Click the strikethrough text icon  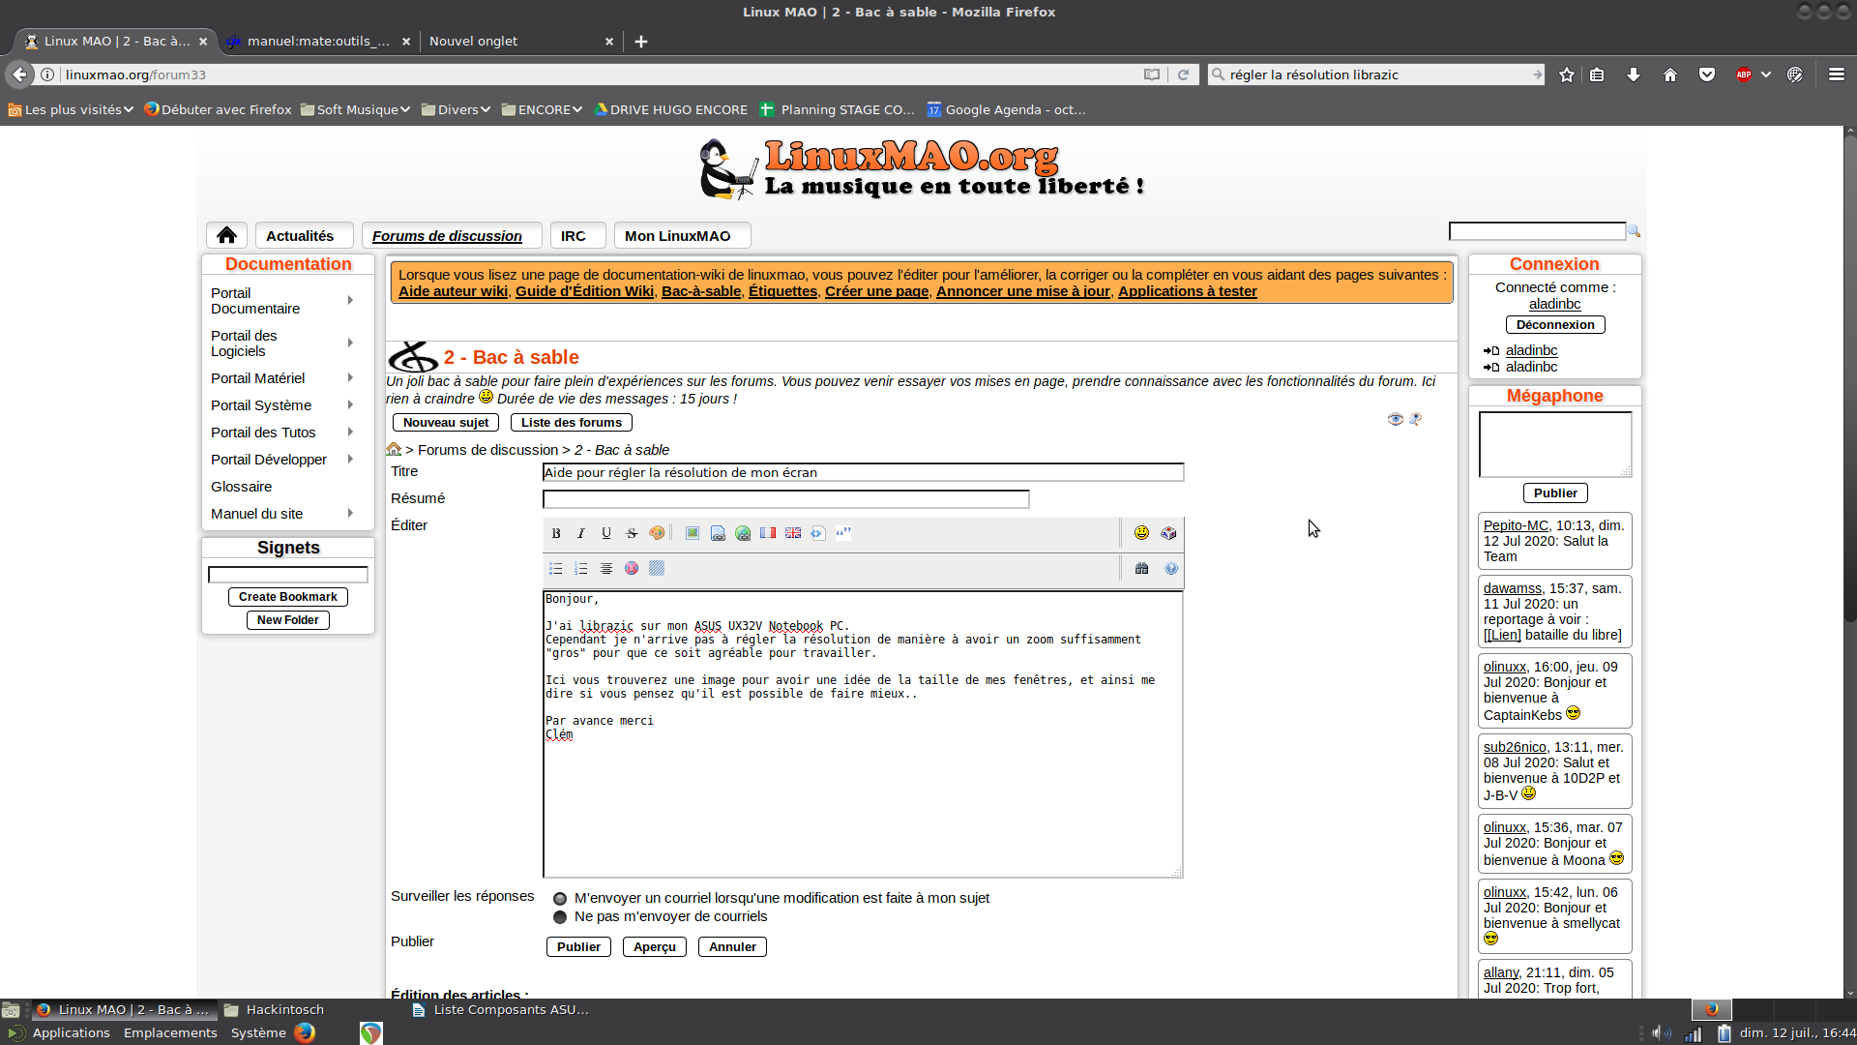point(632,533)
